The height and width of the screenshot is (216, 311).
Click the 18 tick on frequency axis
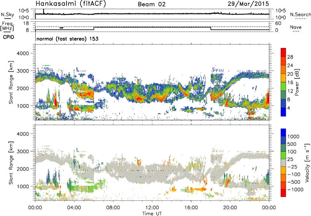pyautogui.click(x=26, y=23)
